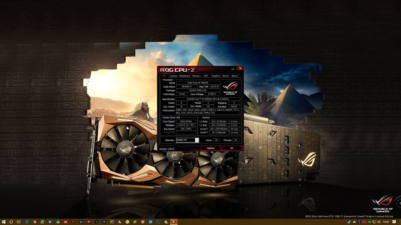Click the multiplier value x 45.0 (12 - 42)
This screenshot has width=401, height=225.
(x=186, y=125)
